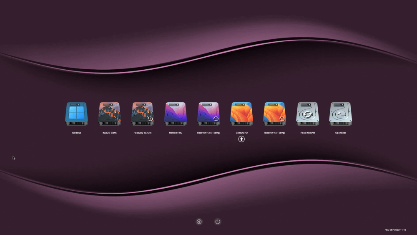This screenshot has width=417, height=235.
Task: Boot the macOS-Sierra drive icon
Action: click(110, 114)
